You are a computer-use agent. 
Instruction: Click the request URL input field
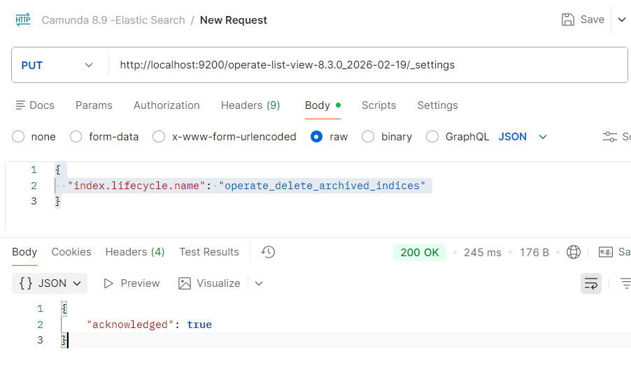[364, 65]
